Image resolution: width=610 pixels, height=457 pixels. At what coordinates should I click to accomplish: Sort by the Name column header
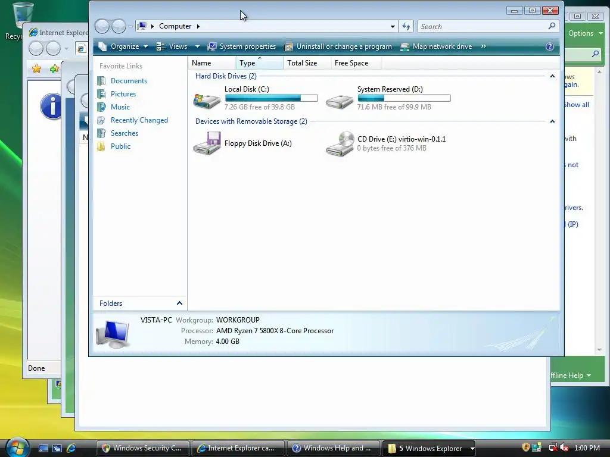[212, 63]
